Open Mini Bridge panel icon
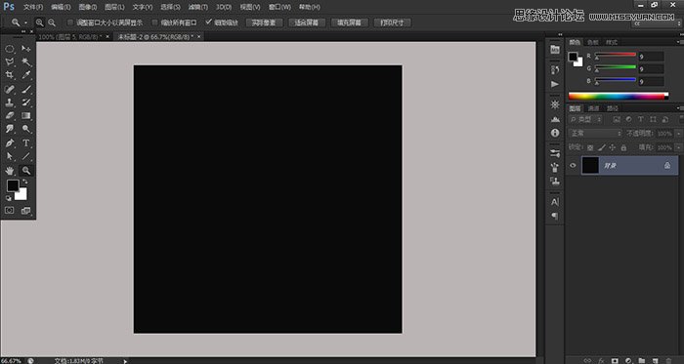Image resolution: width=684 pixels, height=364 pixels. [555, 50]
